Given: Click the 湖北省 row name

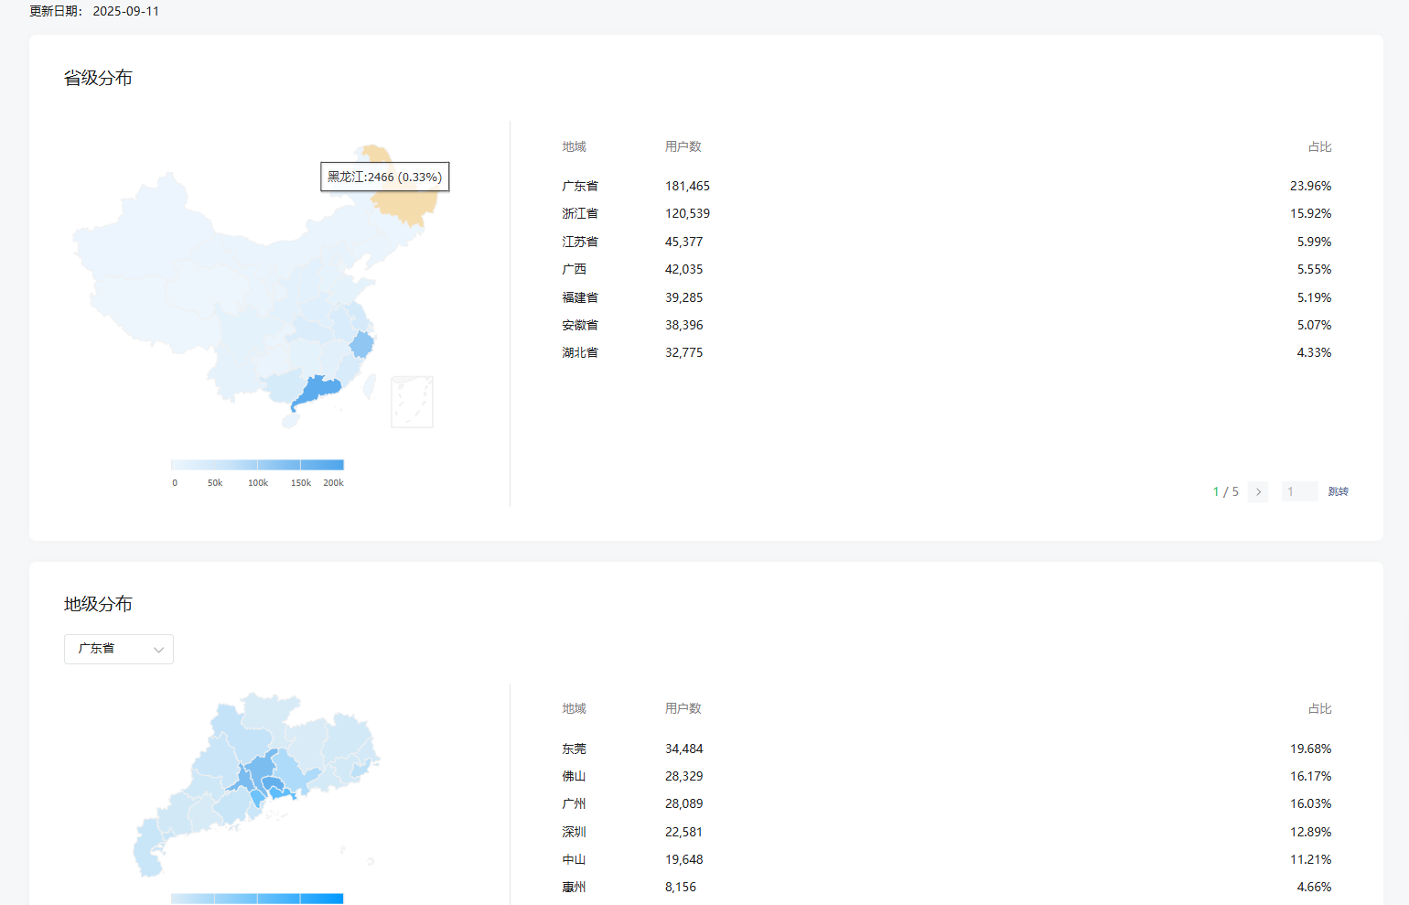Looking at the screenshot, I should click(x=580, y=352).
